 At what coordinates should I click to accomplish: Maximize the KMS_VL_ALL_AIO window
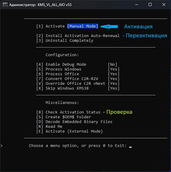150,4
